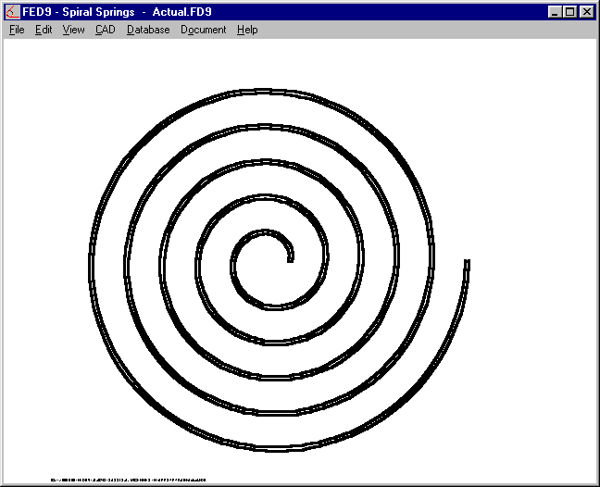Minimize the FED9 window
600x487 pixels.
coord(555,12)
